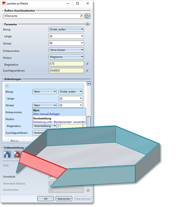Select the first Eckbearbeitung corner icon
The image size is (176, 207).
(7, 154)
